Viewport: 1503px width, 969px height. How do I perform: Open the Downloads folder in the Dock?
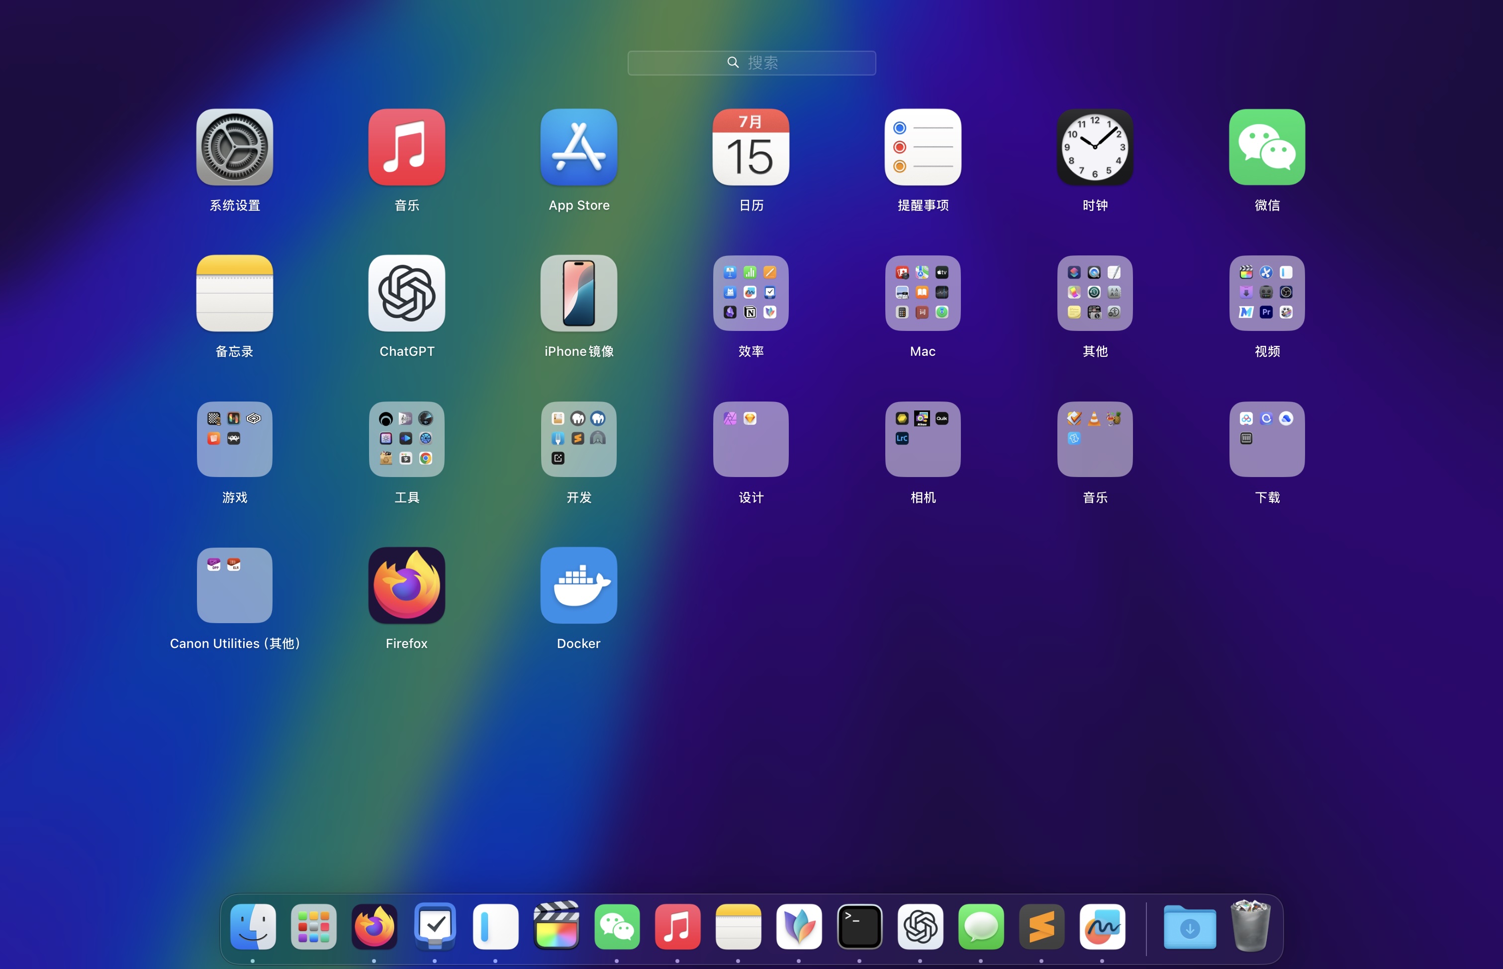[x=1190, y=927]
